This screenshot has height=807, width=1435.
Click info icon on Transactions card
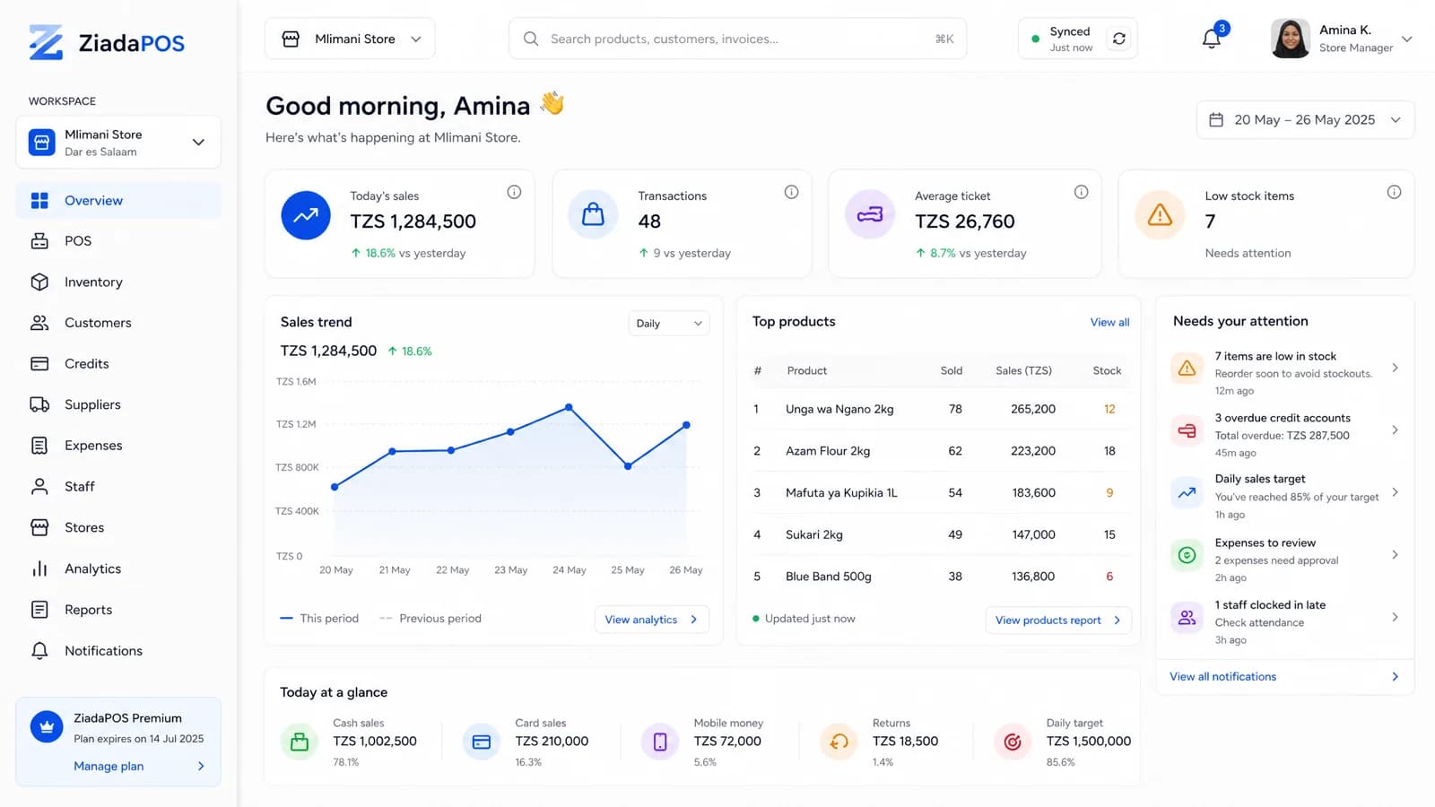coord(791,192)
